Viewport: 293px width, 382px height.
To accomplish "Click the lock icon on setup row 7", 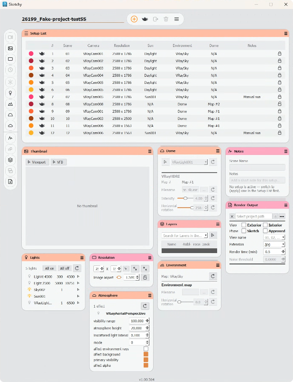I will point(280,97).
